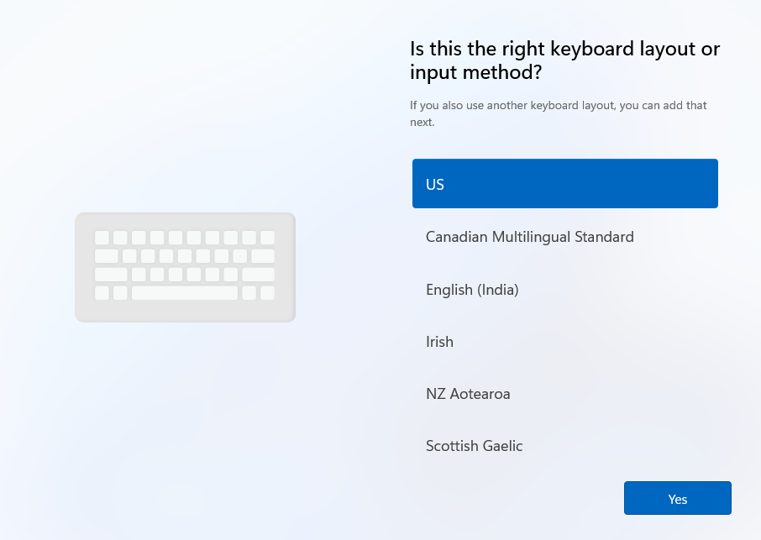Click the wide right key in the illustration's third row
This screenshot has width=761, height=540.
[259, 275]
